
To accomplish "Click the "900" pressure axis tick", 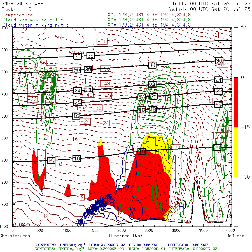I will (x=5, y=204).
